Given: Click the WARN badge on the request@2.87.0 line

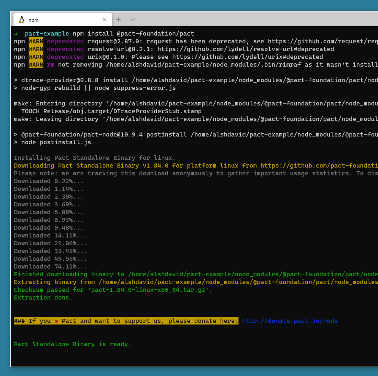Looking at the screenshot, I should [36, 41].
